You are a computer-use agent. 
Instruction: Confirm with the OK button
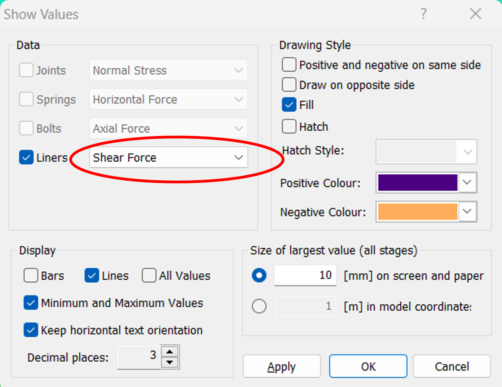pyautogui.click(x=368, y=366)
